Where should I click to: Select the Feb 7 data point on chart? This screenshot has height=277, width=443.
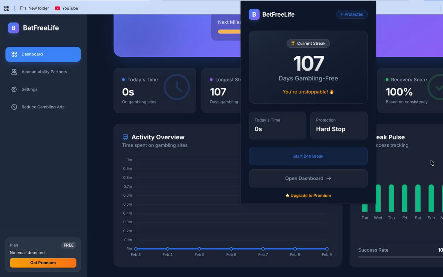(263, 249)
